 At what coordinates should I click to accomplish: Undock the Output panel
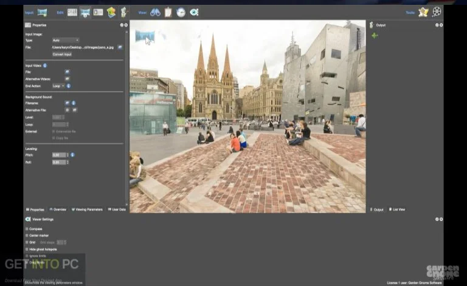pos(437,26)
